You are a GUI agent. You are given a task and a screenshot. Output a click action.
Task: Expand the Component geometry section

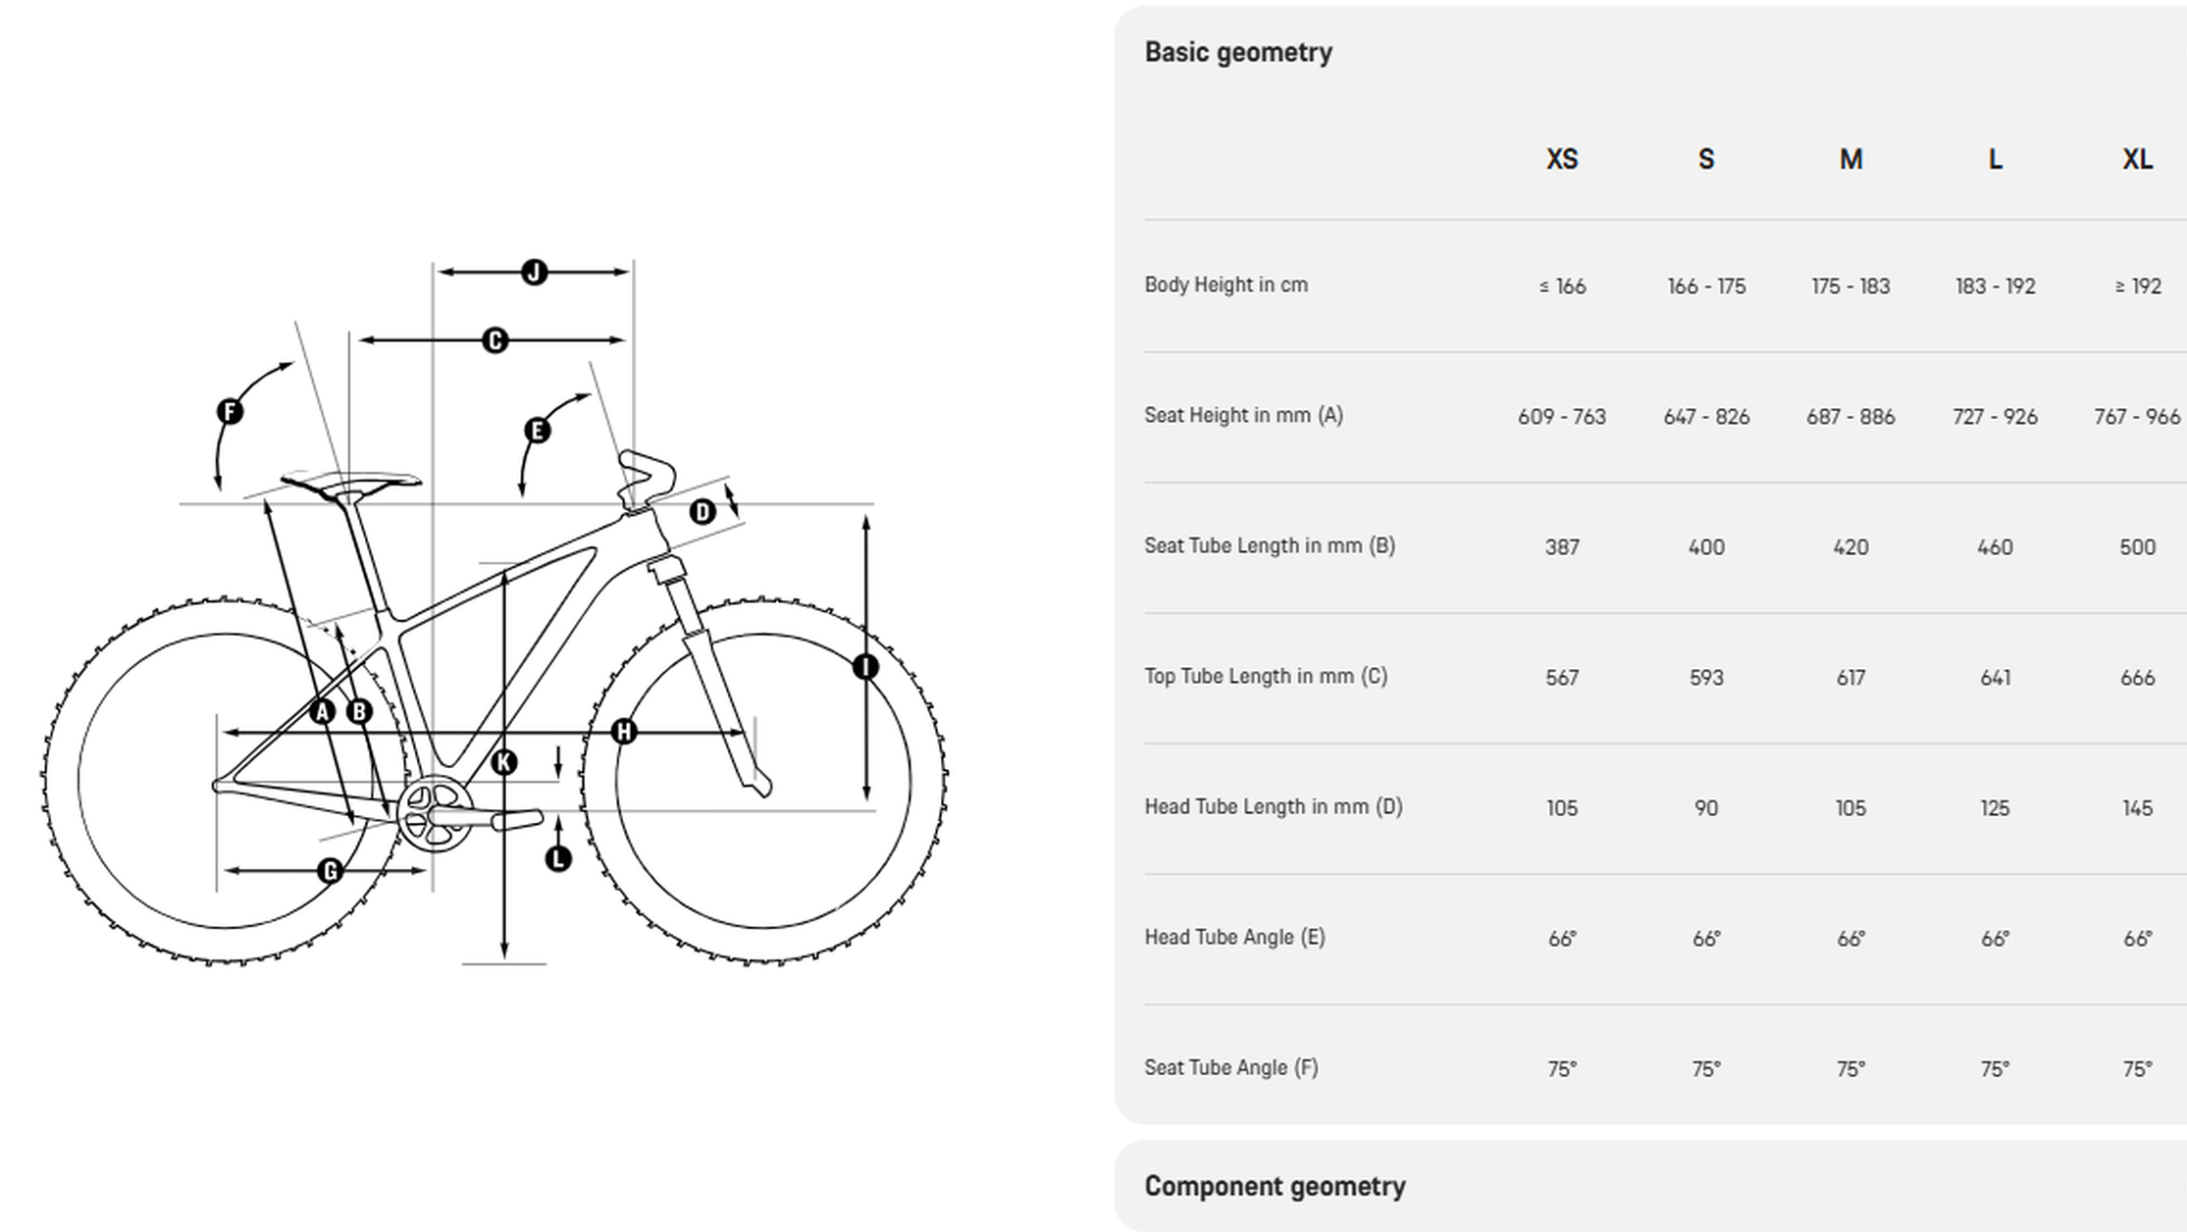click(1275, 1186)
